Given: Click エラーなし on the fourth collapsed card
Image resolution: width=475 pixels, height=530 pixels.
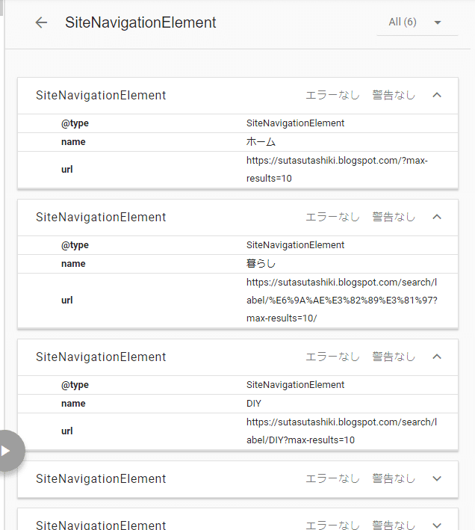Looking at the screenshot, I should [x=332, y=478].
